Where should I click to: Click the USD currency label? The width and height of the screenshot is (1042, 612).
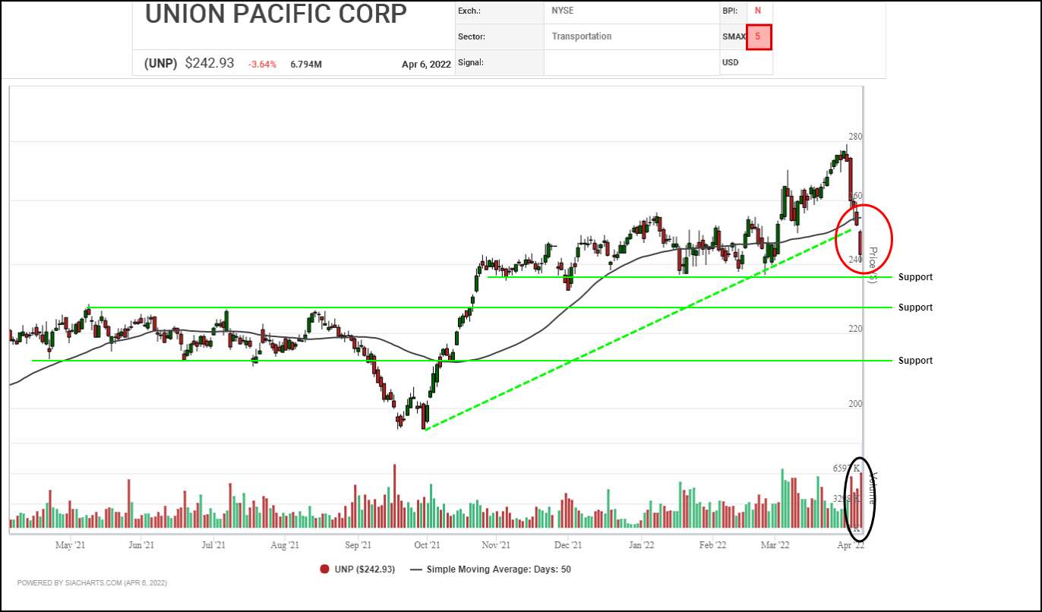pyautogui.click(x=731, y=62)
